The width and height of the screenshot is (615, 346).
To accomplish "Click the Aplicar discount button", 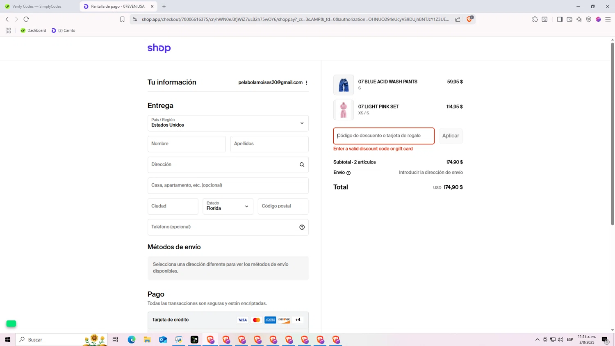I will coord(451,136).
